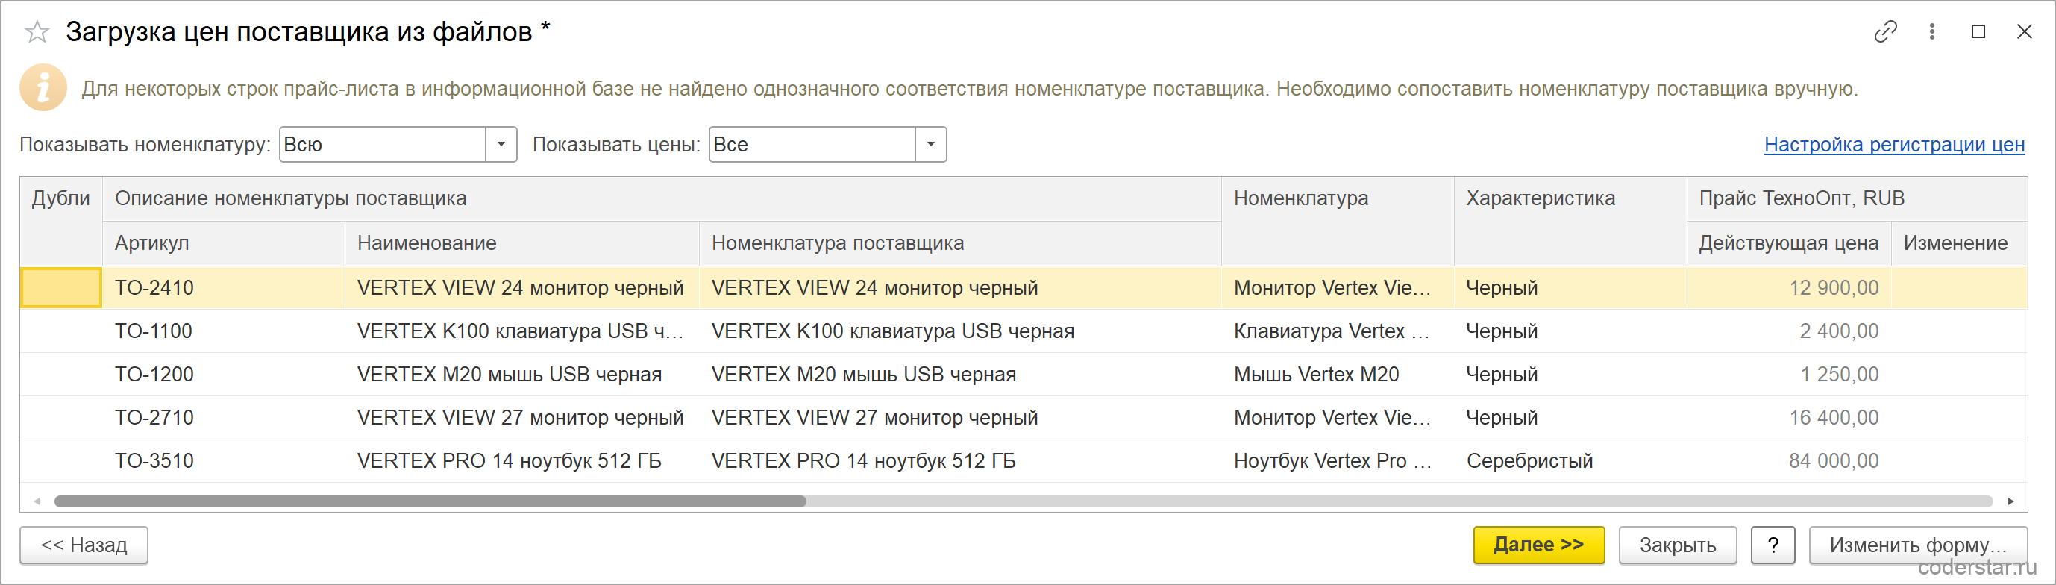This screenshot has width=2056, height=585.
Task: Click 'Изменить форму...' button
Action: pos(1918,545)
